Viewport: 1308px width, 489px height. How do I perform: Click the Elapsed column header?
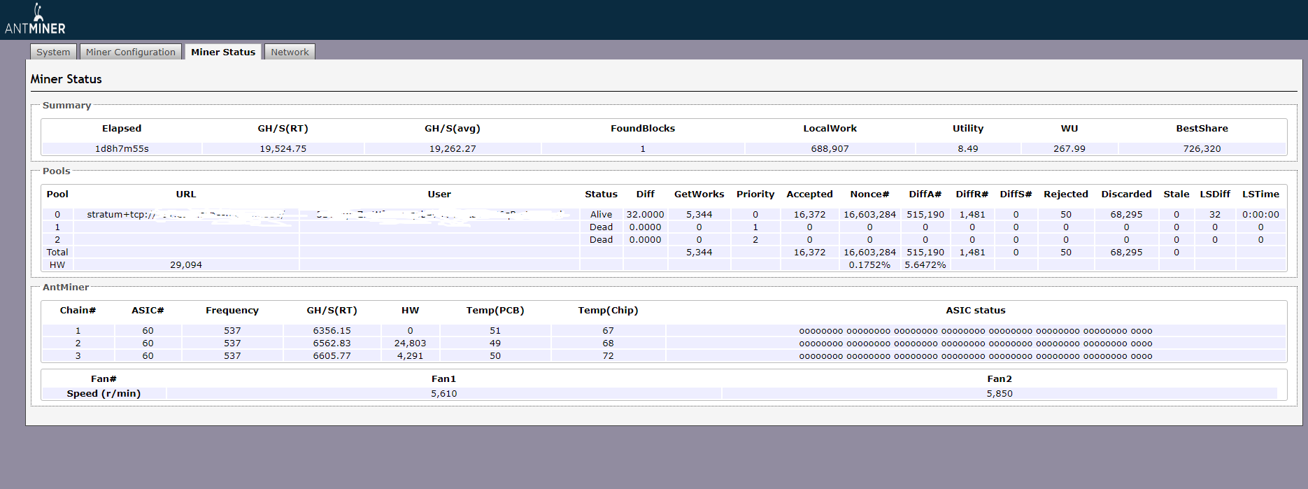point(122,128)
